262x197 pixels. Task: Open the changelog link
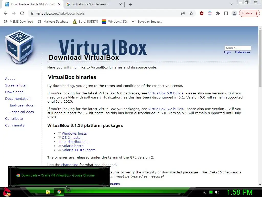click(70, 165)
